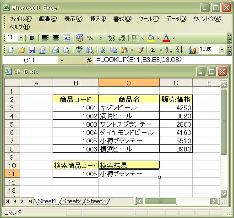Click the Fill Color paint bucket
Viewport: 234px width, 218px height.
(x=151, y=38)
